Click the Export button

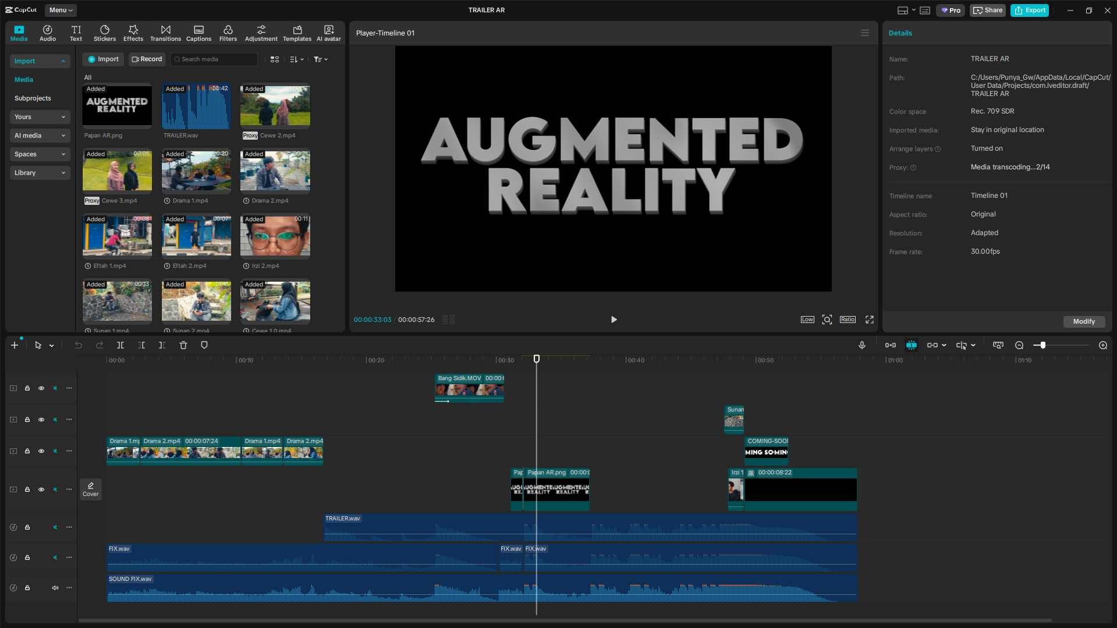(x=1030, y=10)
